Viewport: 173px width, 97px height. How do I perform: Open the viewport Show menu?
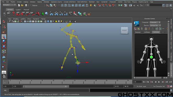point(29,19)
